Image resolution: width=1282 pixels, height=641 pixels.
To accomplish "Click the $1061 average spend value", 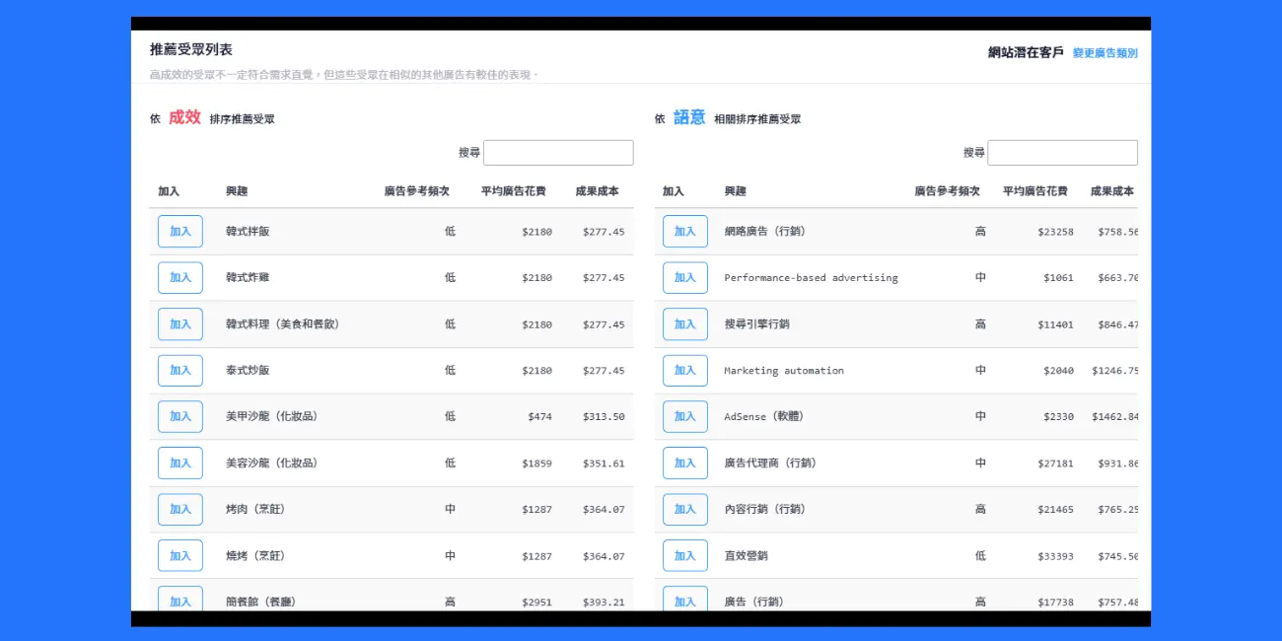I will pyautogui.click(x=1058, y=278).
